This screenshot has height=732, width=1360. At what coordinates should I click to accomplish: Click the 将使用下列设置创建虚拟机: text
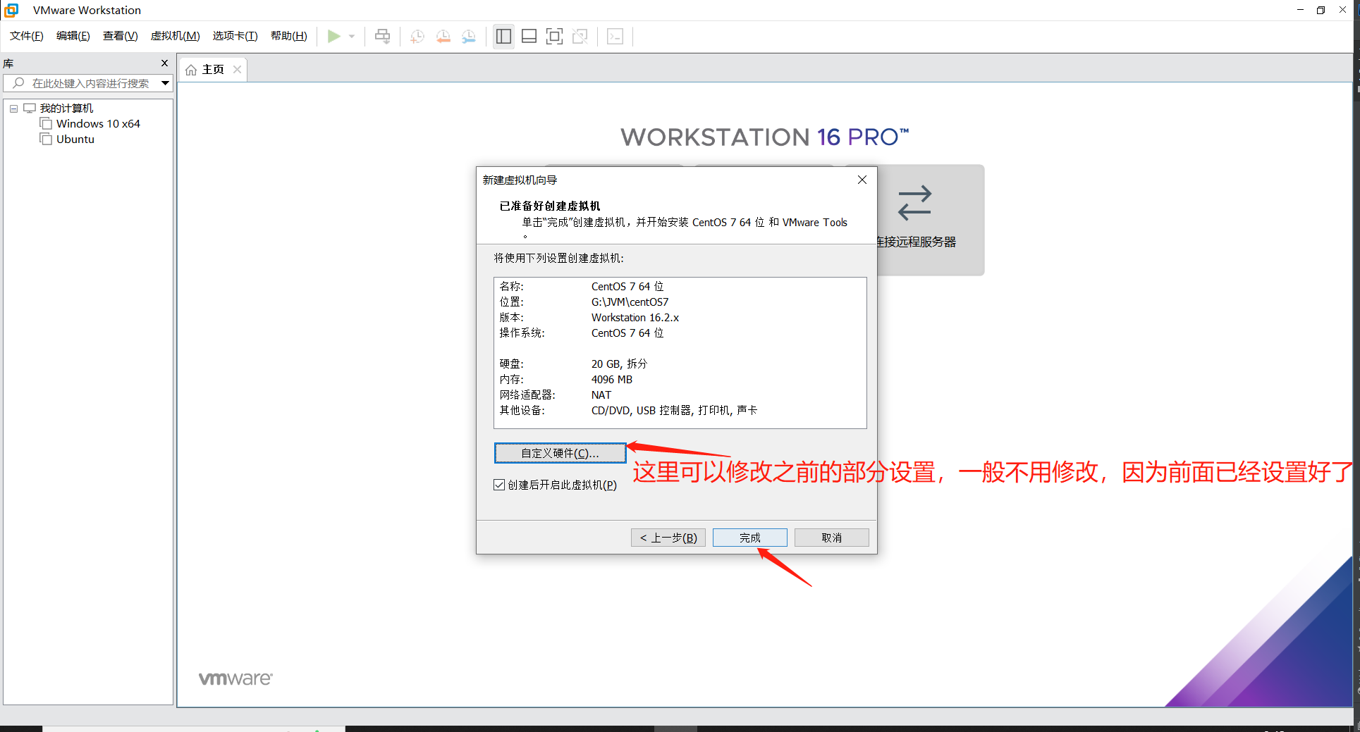pyautogui.click(x=559, y=259)
